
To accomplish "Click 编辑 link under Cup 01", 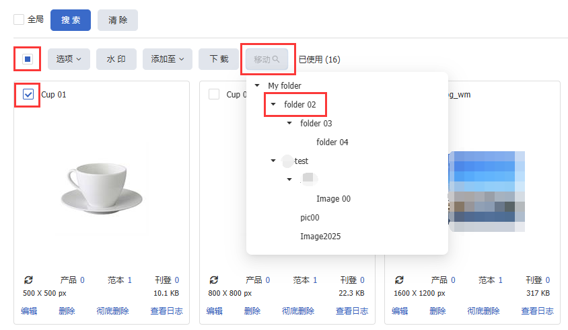I will 29,311.
